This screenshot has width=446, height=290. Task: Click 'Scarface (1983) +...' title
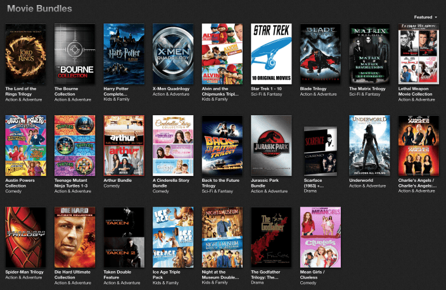click(x=314, y=183)
